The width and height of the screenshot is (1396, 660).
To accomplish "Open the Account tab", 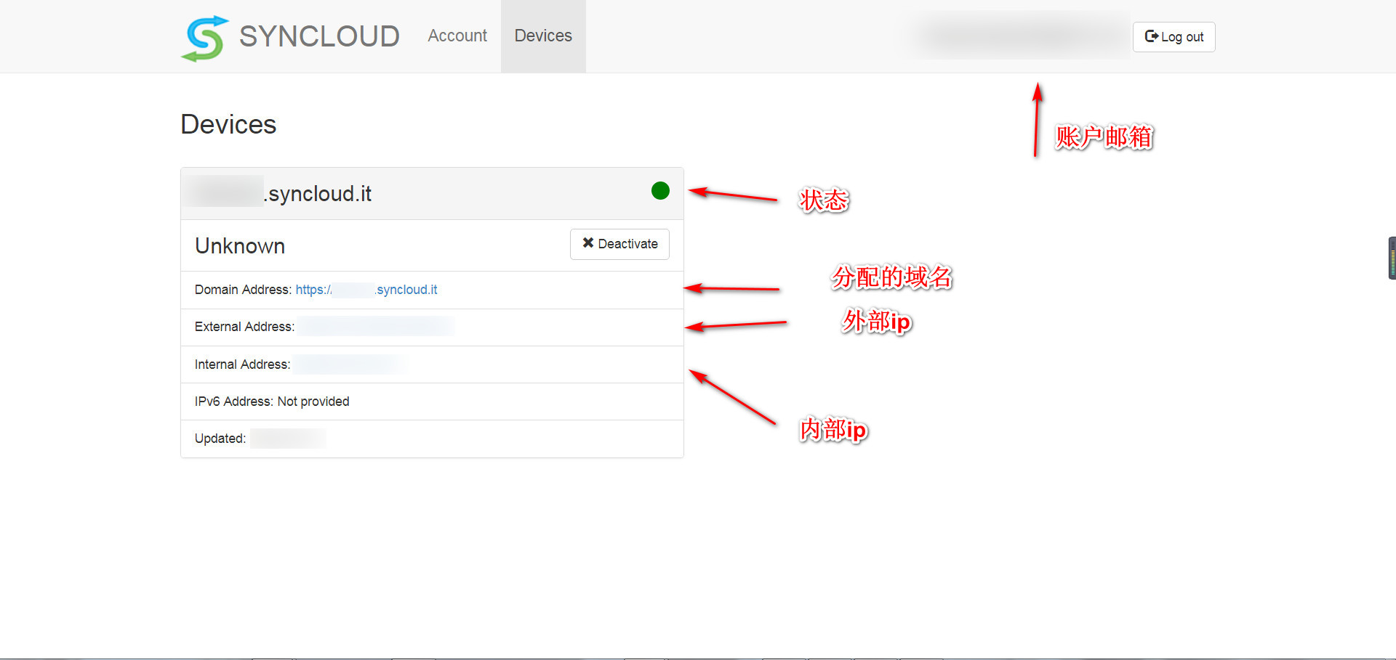I will (x=457, y=36).
